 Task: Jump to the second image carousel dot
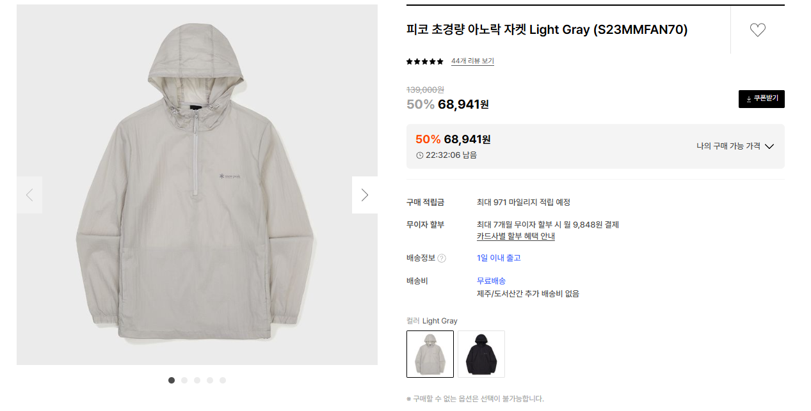coord(184,380)
